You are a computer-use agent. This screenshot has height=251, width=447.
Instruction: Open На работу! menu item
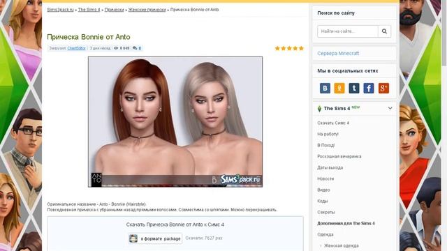coord(328,134)
